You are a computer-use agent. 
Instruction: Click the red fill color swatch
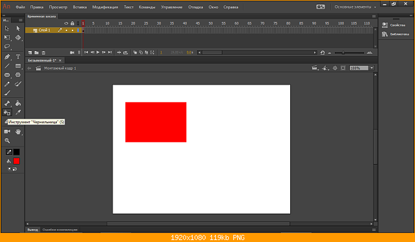16,161
